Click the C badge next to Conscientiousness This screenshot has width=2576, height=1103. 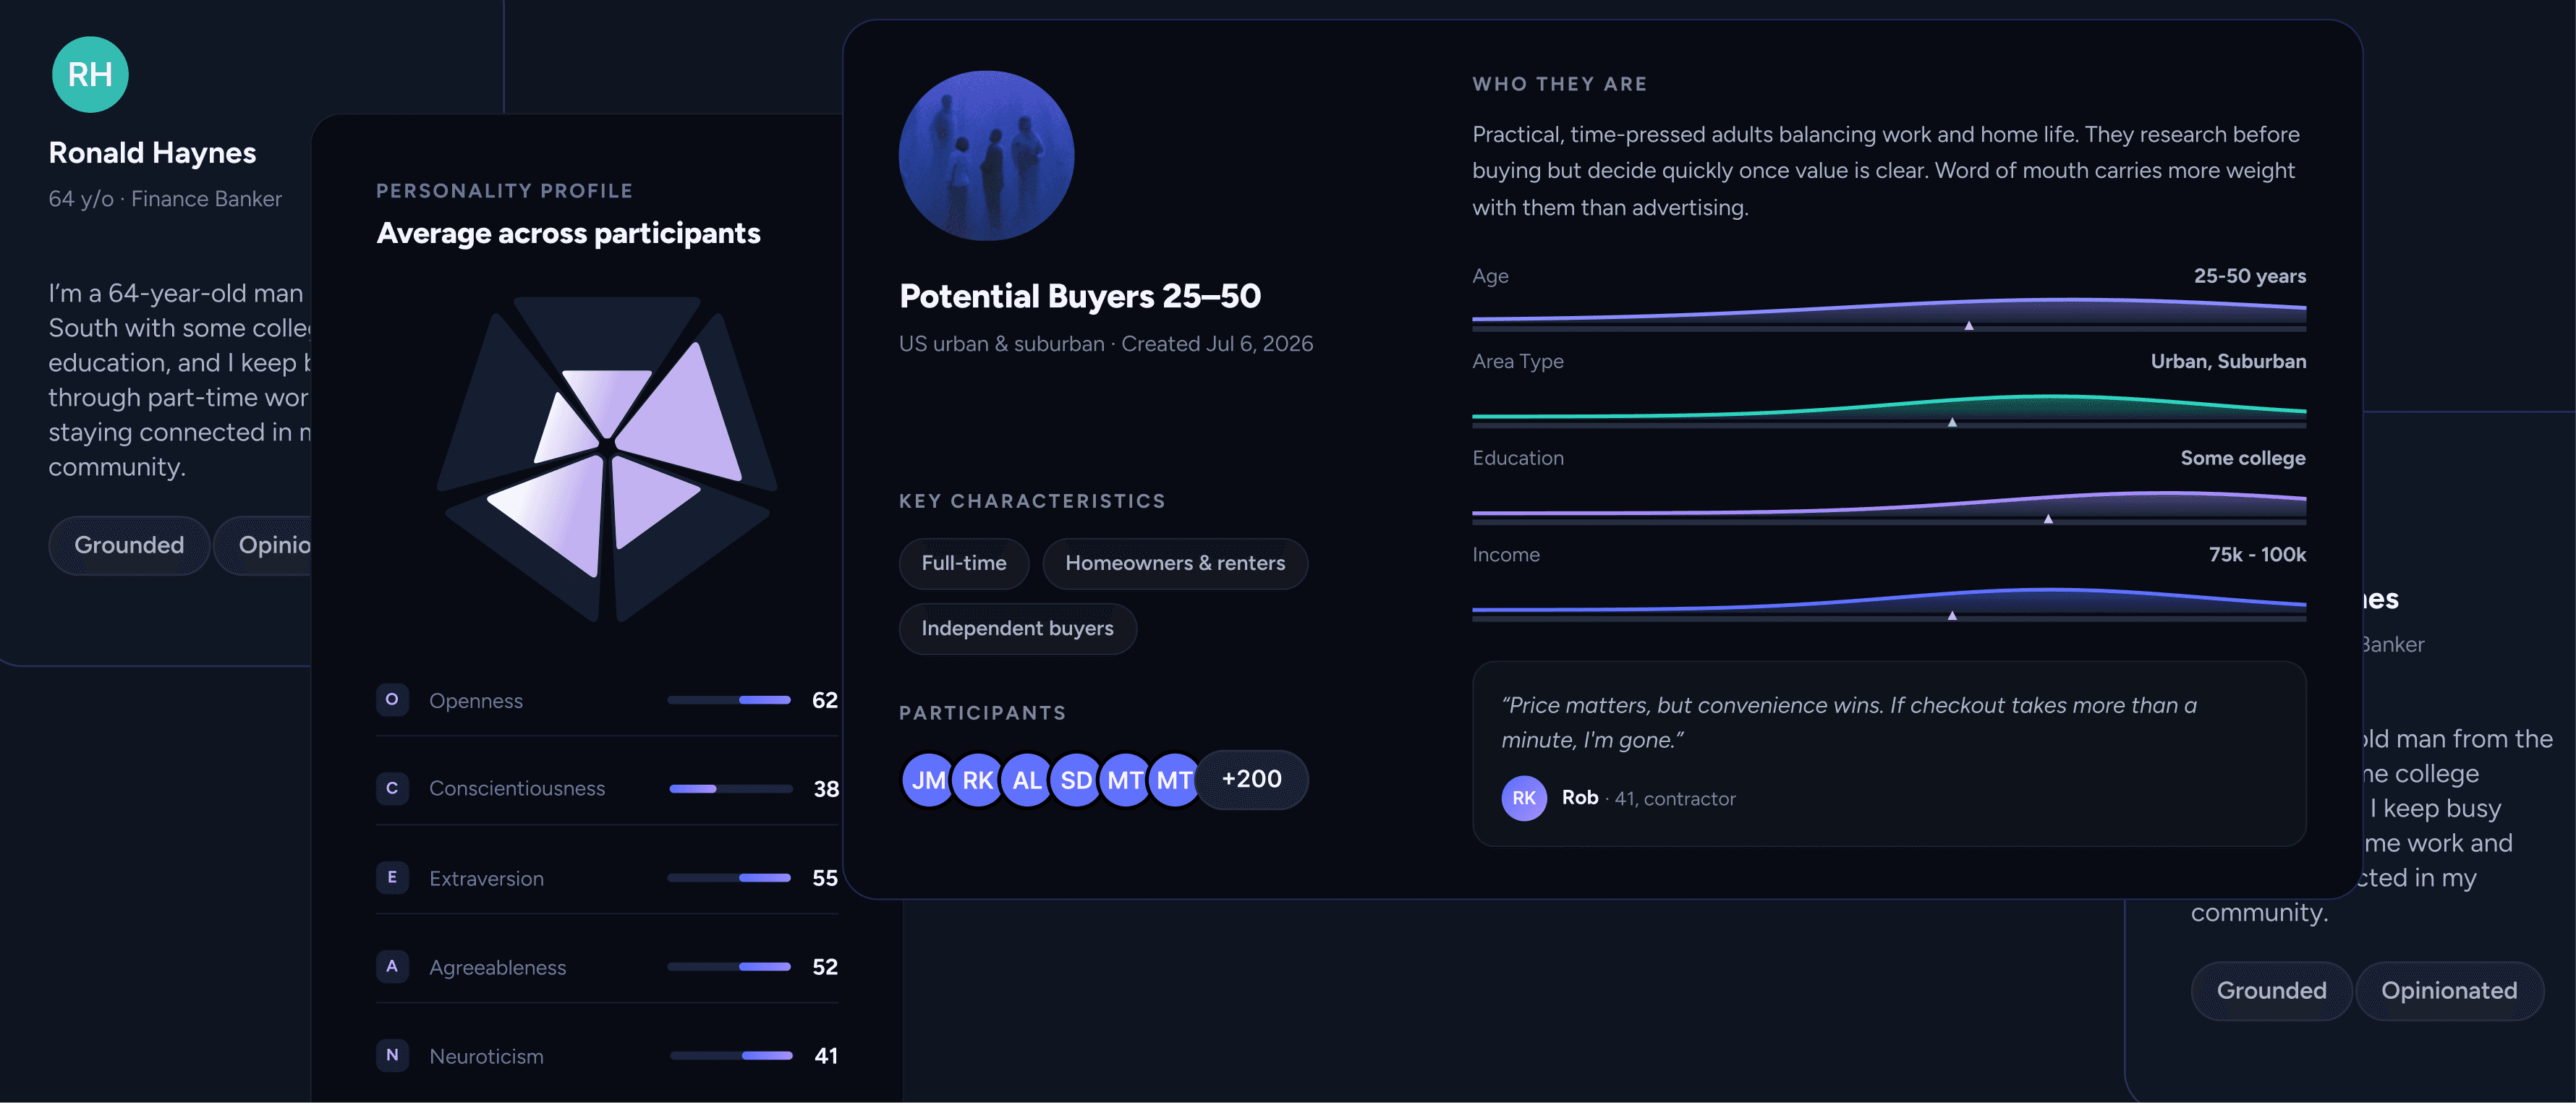tap(392, 788)
